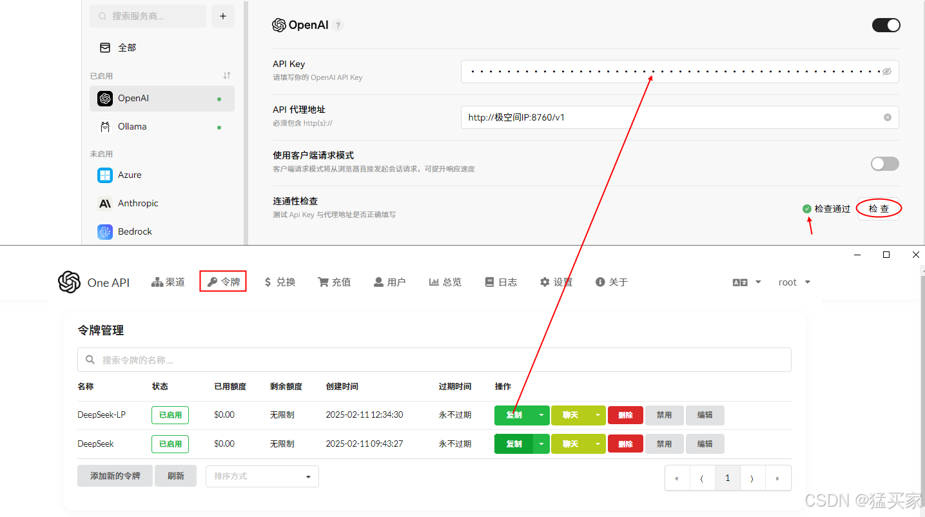
Task: Click the provider search box
Action: [148, 16]
